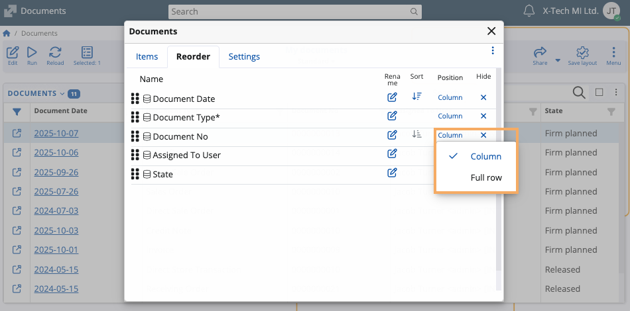This screenshot has width=630, height=311.
Task: Click rename icon for Document Date
Action: click(x=392, y=97)
